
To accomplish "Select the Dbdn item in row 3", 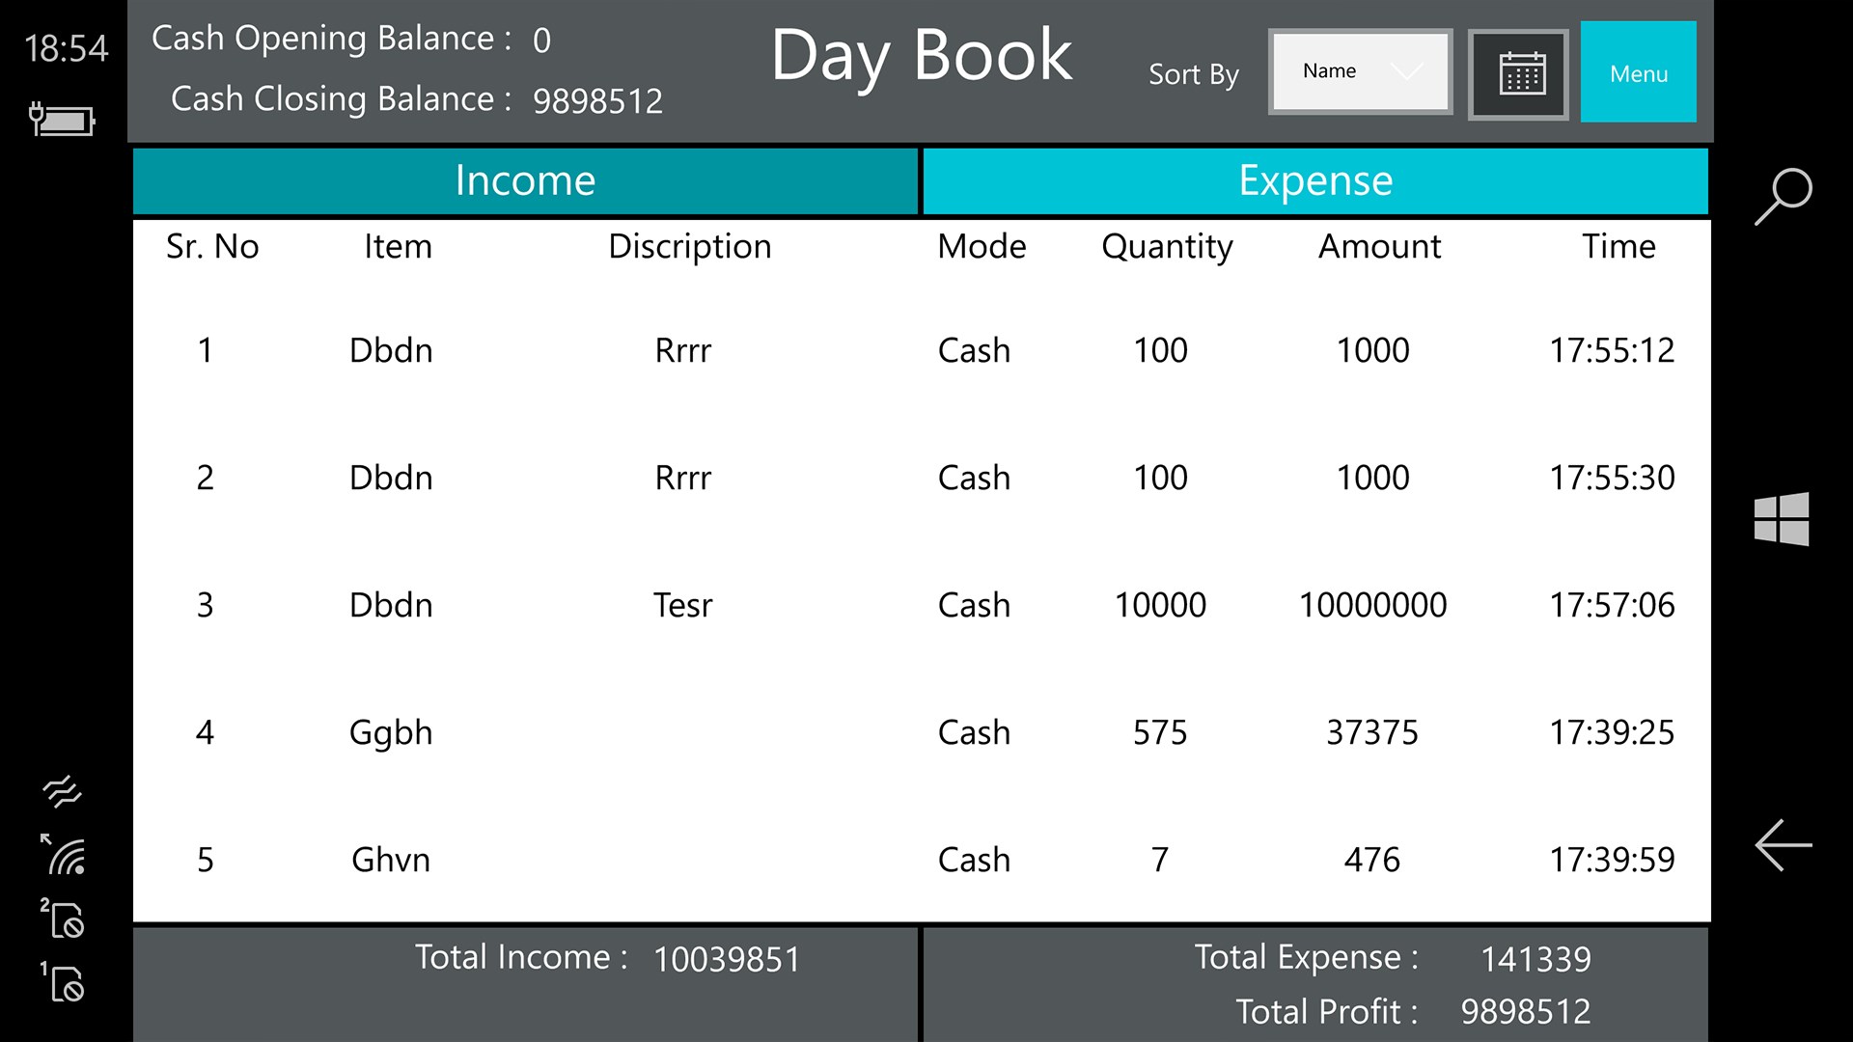I will (391, 605).
